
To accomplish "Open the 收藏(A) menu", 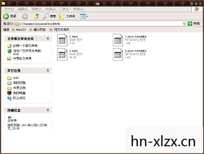I will [x=51, y=9].
